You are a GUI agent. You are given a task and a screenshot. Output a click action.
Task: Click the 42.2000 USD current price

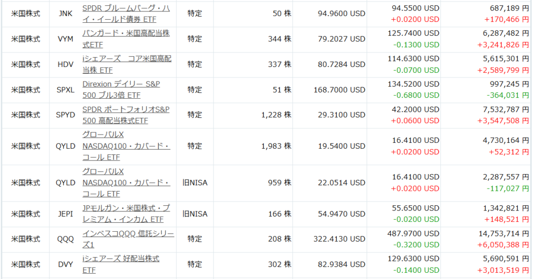(x=415, y=110)
